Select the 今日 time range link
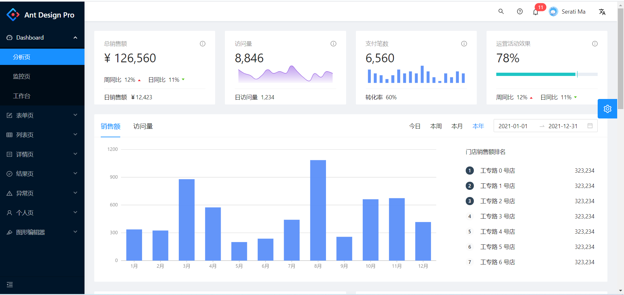The image size is (624, 295). tap(415, 126)
